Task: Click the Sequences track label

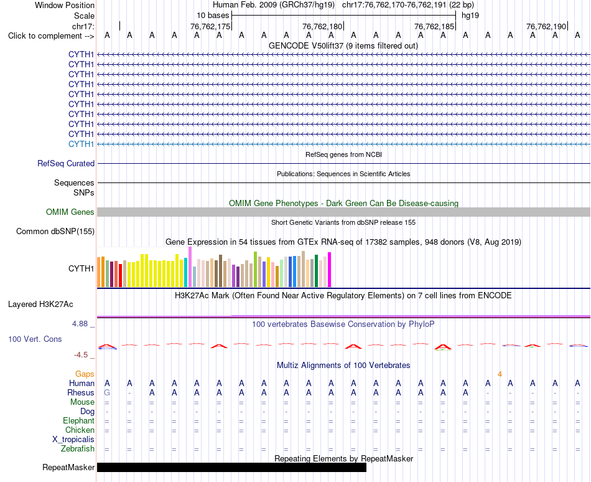Action: coord(74,183)
